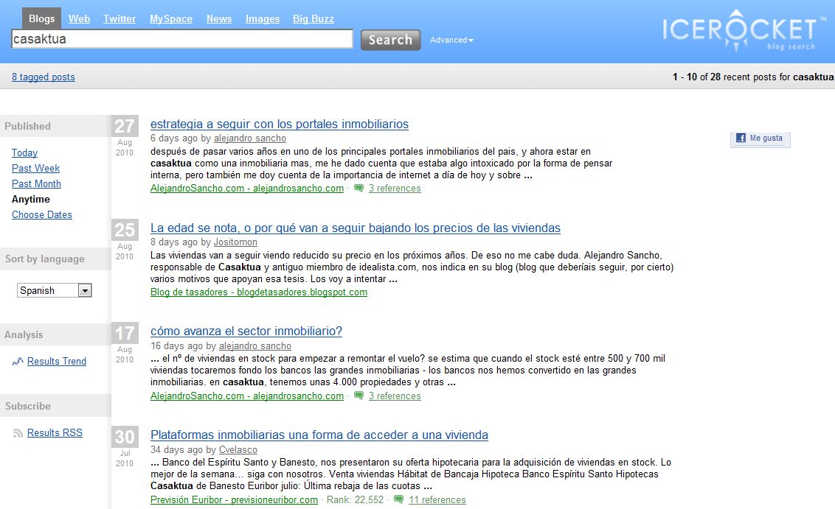This screenshot has width=835, height=509.
Task: Open author Jositomon profile link
Action: [x=235, y=242]
